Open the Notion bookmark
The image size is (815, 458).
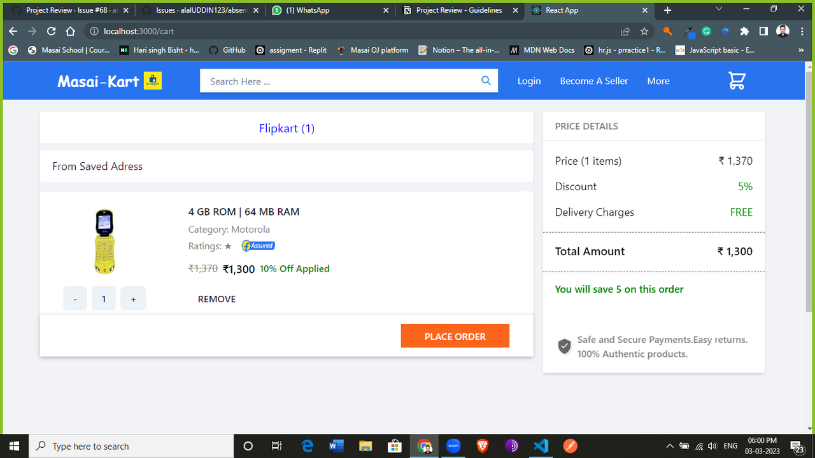(x=459, y=50)
